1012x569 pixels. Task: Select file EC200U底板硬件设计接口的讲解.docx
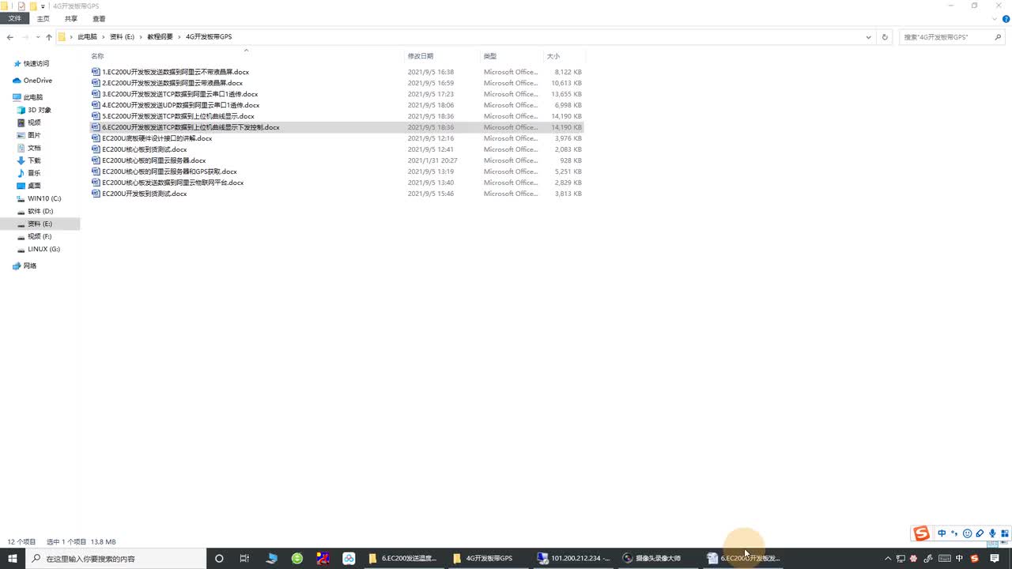tap(157, 138)
